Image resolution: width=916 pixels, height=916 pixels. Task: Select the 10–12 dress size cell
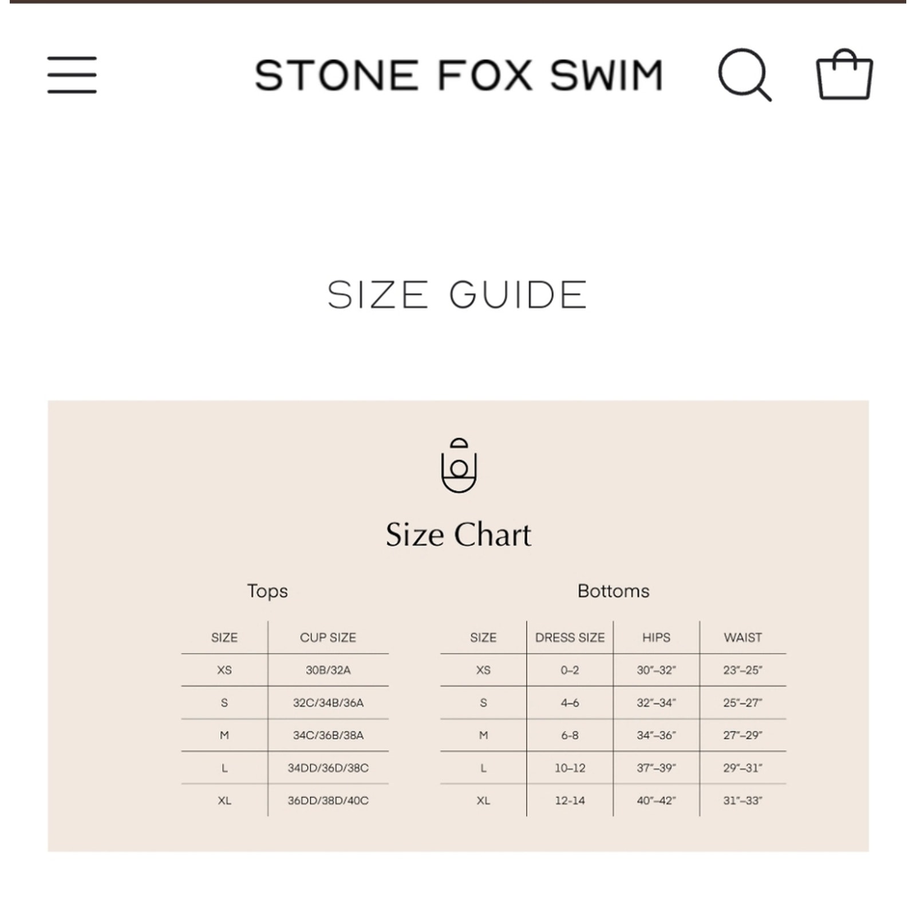(x=570, y=768)
